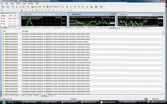Image resolution: width=167 pixels, height=104 pixels.
Task: Select the 'unknown symbol name NZDJPY' log row
Action: [82, 44]
